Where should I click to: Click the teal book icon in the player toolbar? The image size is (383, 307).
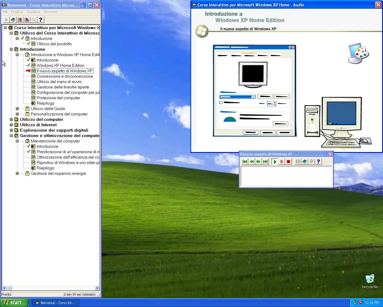(x=305, y=162)
